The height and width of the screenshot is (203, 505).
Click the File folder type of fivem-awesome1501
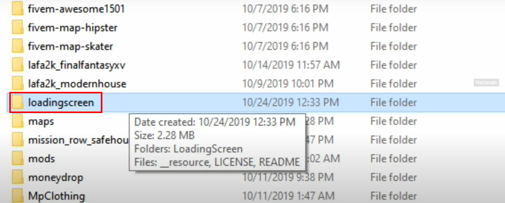[393, 9]
